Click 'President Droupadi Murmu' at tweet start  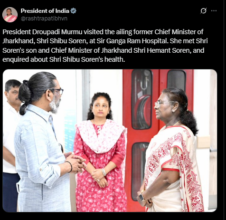(42, 32)
